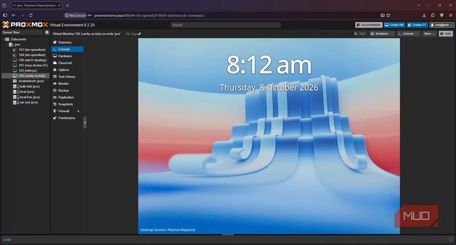This screenshot has width=456, height=245.
Task: Open the Server View dropdown
Action: click(x=22, y=32)
